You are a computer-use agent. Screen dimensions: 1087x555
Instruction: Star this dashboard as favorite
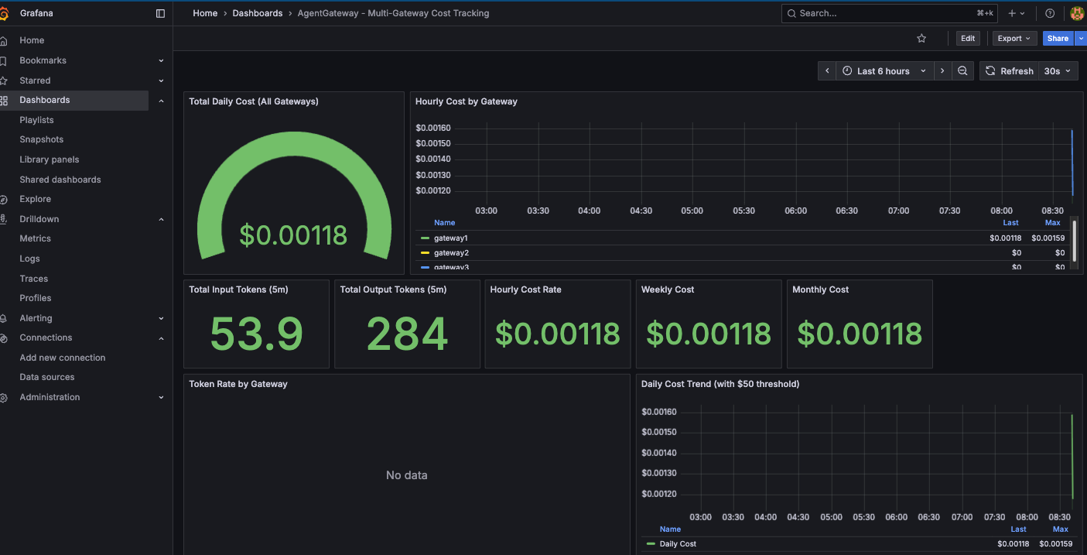coord(921,39)
